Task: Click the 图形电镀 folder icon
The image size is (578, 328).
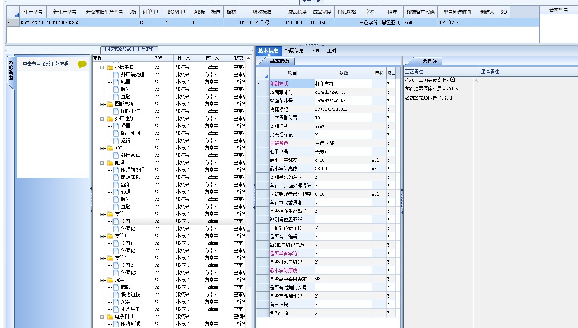Action: [110, 104]
